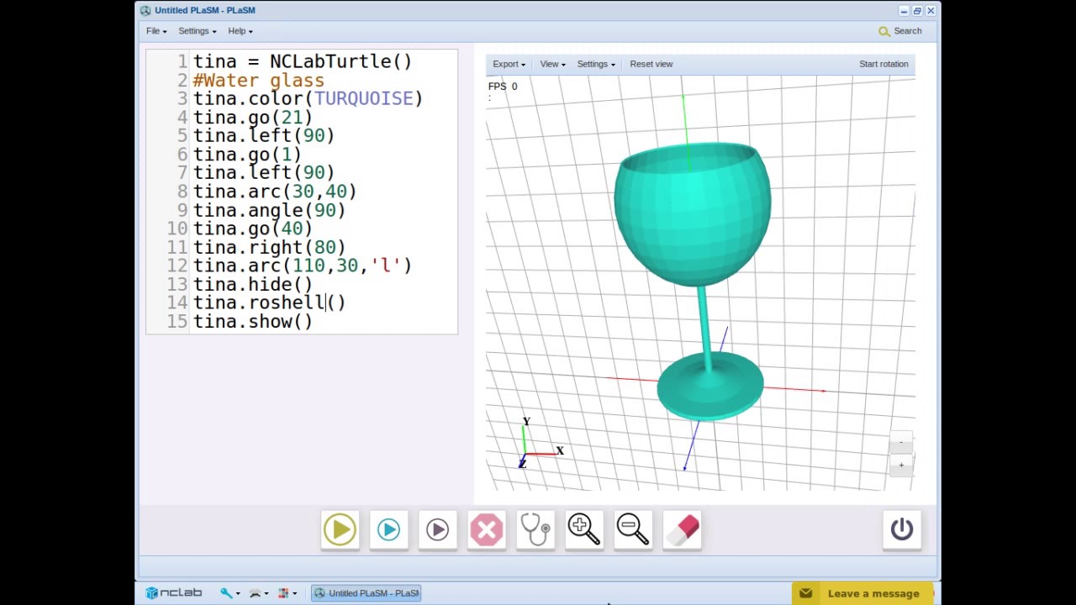Image resolution: width=1076 pixels, height=605 pixels.
Task: Open the four-squares grid menu in taskbar
Action: tap(287, 593)
